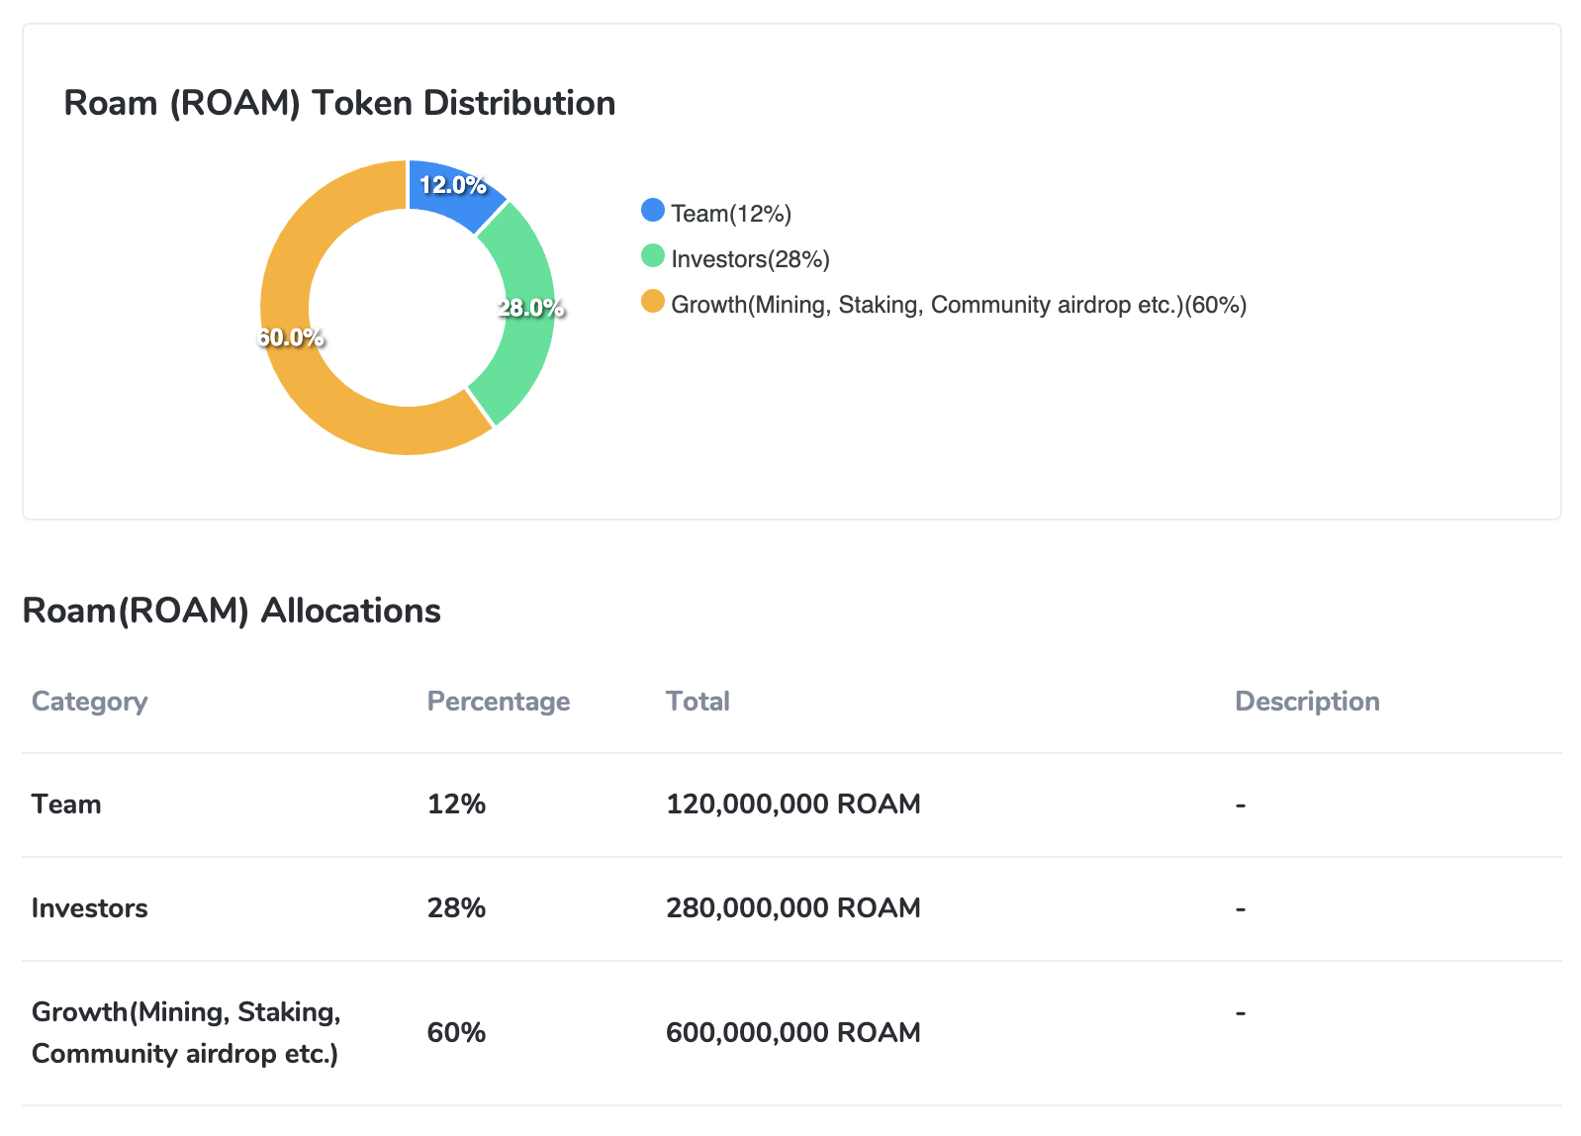Screen dimensions: 1581x1136
Task: Click the Percentage column header
Action: tap(499, 702)
